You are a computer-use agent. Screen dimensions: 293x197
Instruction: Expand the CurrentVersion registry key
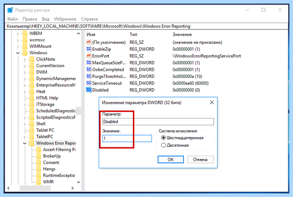24,66
